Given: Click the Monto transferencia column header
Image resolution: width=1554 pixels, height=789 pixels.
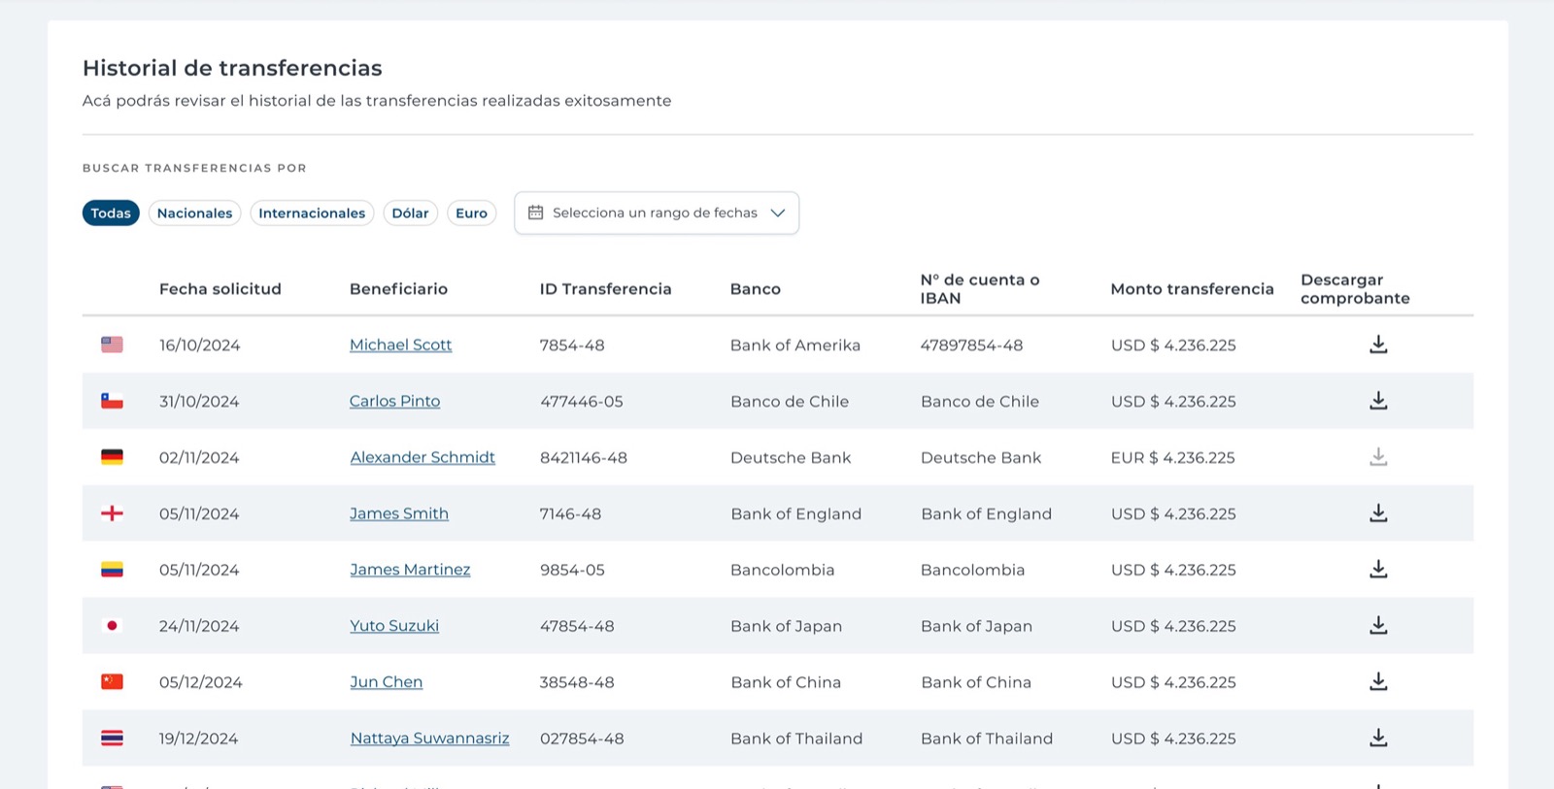Looking at the screenshot, I should point(1192,289).
